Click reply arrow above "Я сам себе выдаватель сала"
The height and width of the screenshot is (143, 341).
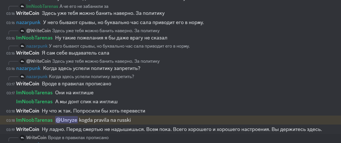(22, 46)
